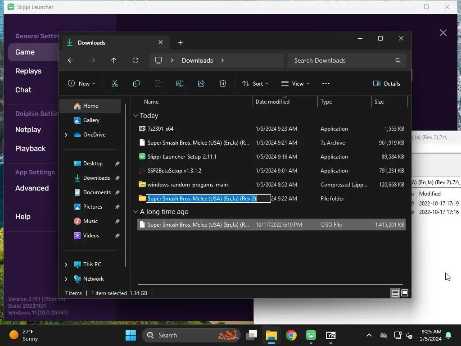Select Slippi-Launcher-Setup-2.11.1 file
The image size is (461, 346).
(271, 157)
